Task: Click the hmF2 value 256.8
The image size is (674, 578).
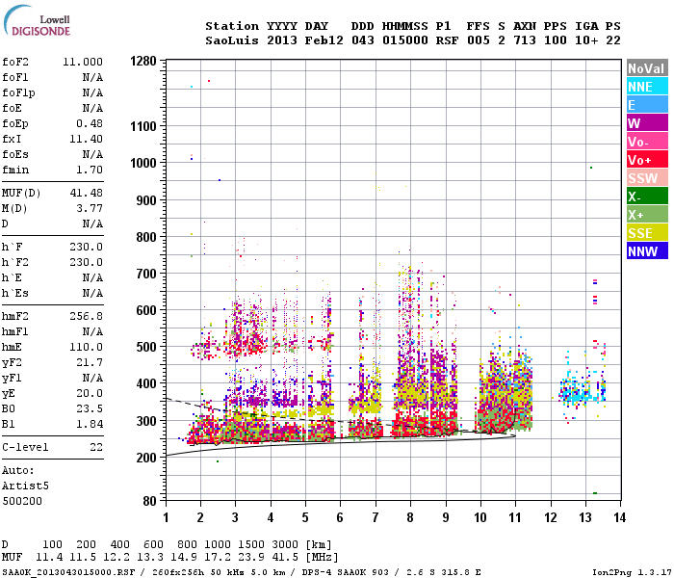Action: click(x=87, y=317)
